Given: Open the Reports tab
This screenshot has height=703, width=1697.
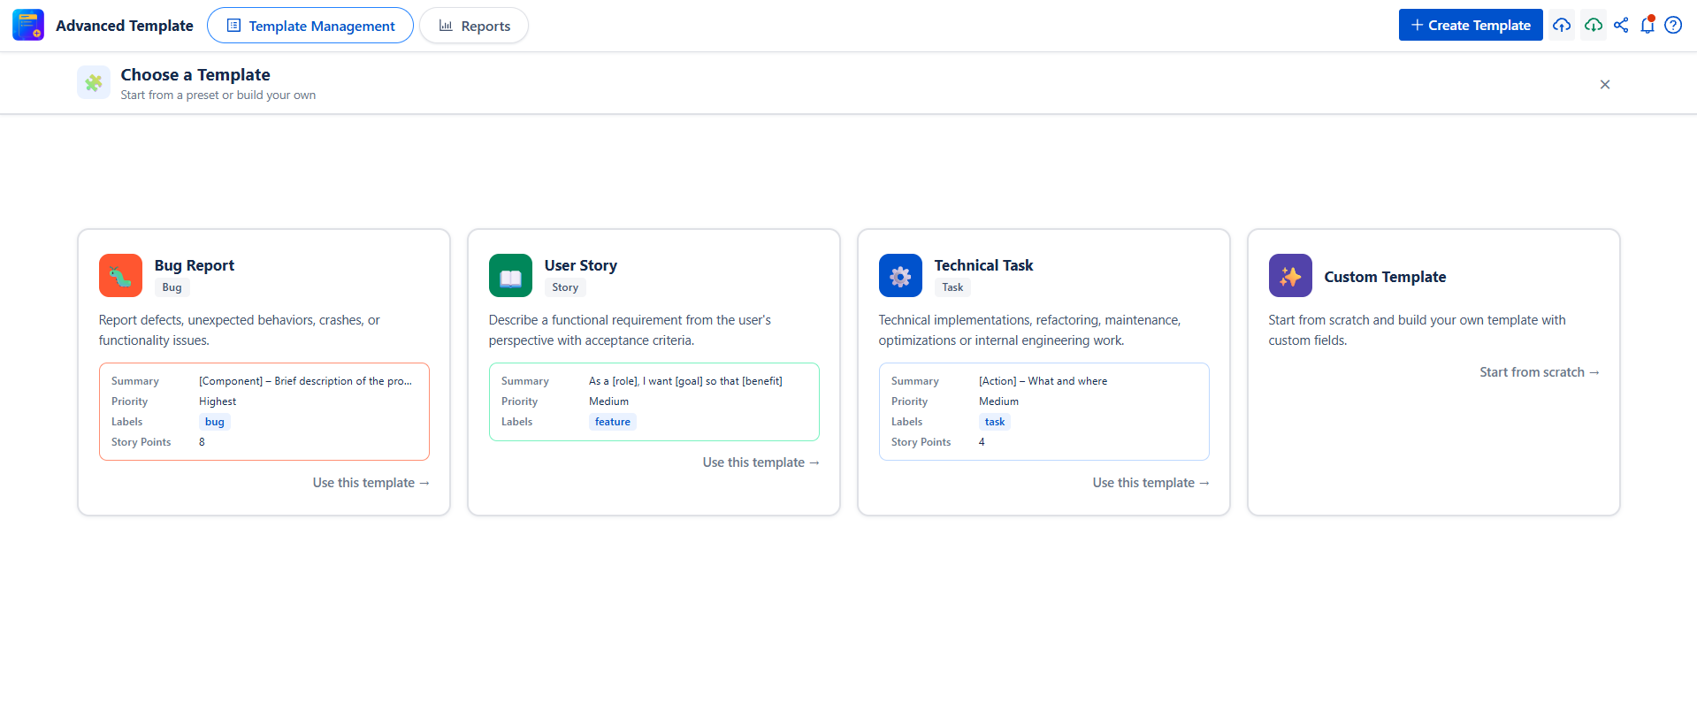Looking at the screenshot, I should pos(474,26).
